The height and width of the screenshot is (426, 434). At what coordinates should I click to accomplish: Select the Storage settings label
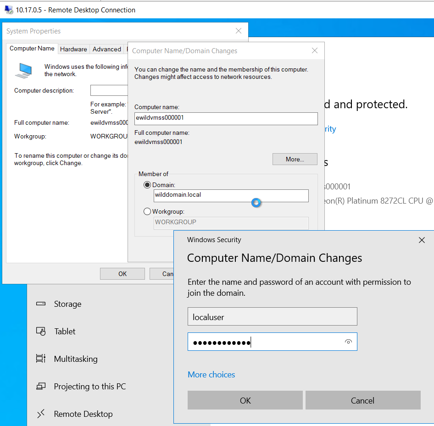(x=67, y=304)
